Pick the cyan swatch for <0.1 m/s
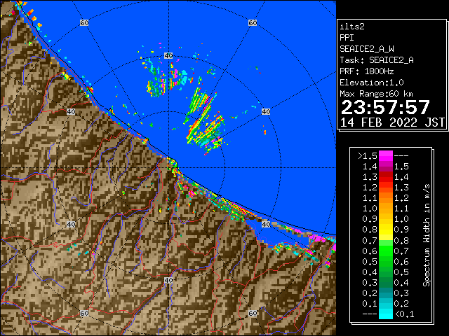 [386, 314]
